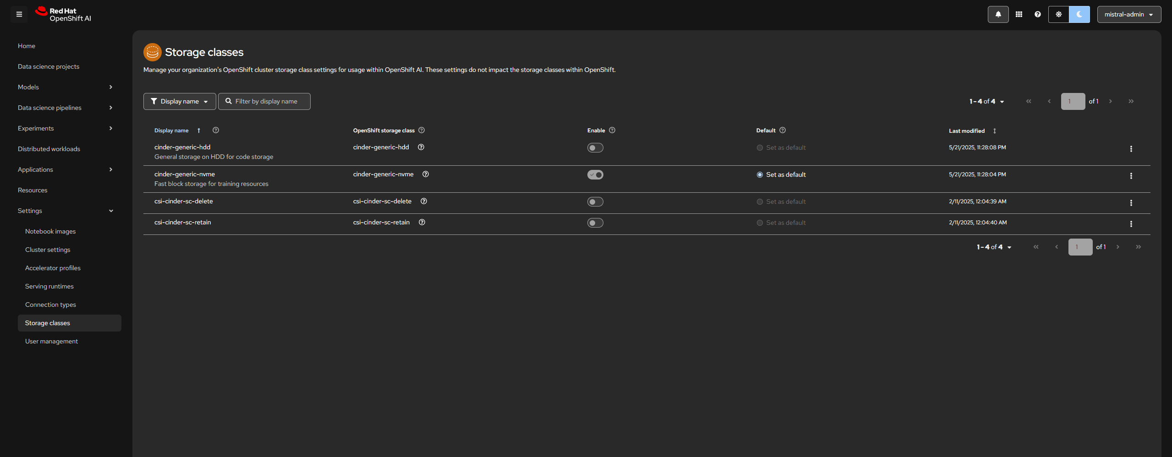Expand Applications navigation section
The width and height of the screenshot is (1172, 457).
click(x=66, y=169)
